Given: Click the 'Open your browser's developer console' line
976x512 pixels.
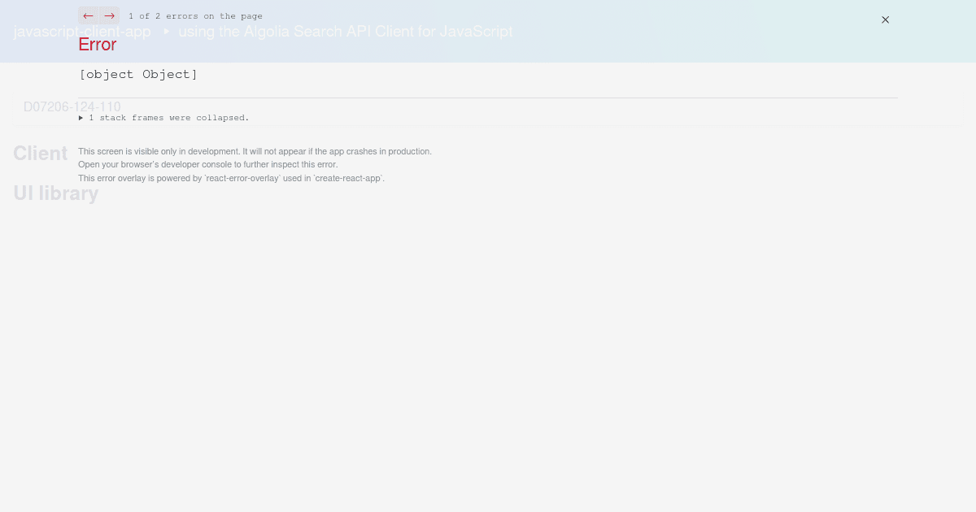Looking at the screenshot, I should tap(207, 164).
